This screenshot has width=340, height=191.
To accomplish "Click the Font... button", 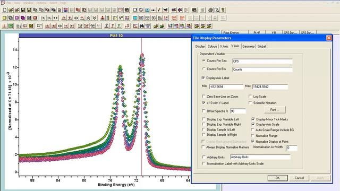I will [275, 110].
